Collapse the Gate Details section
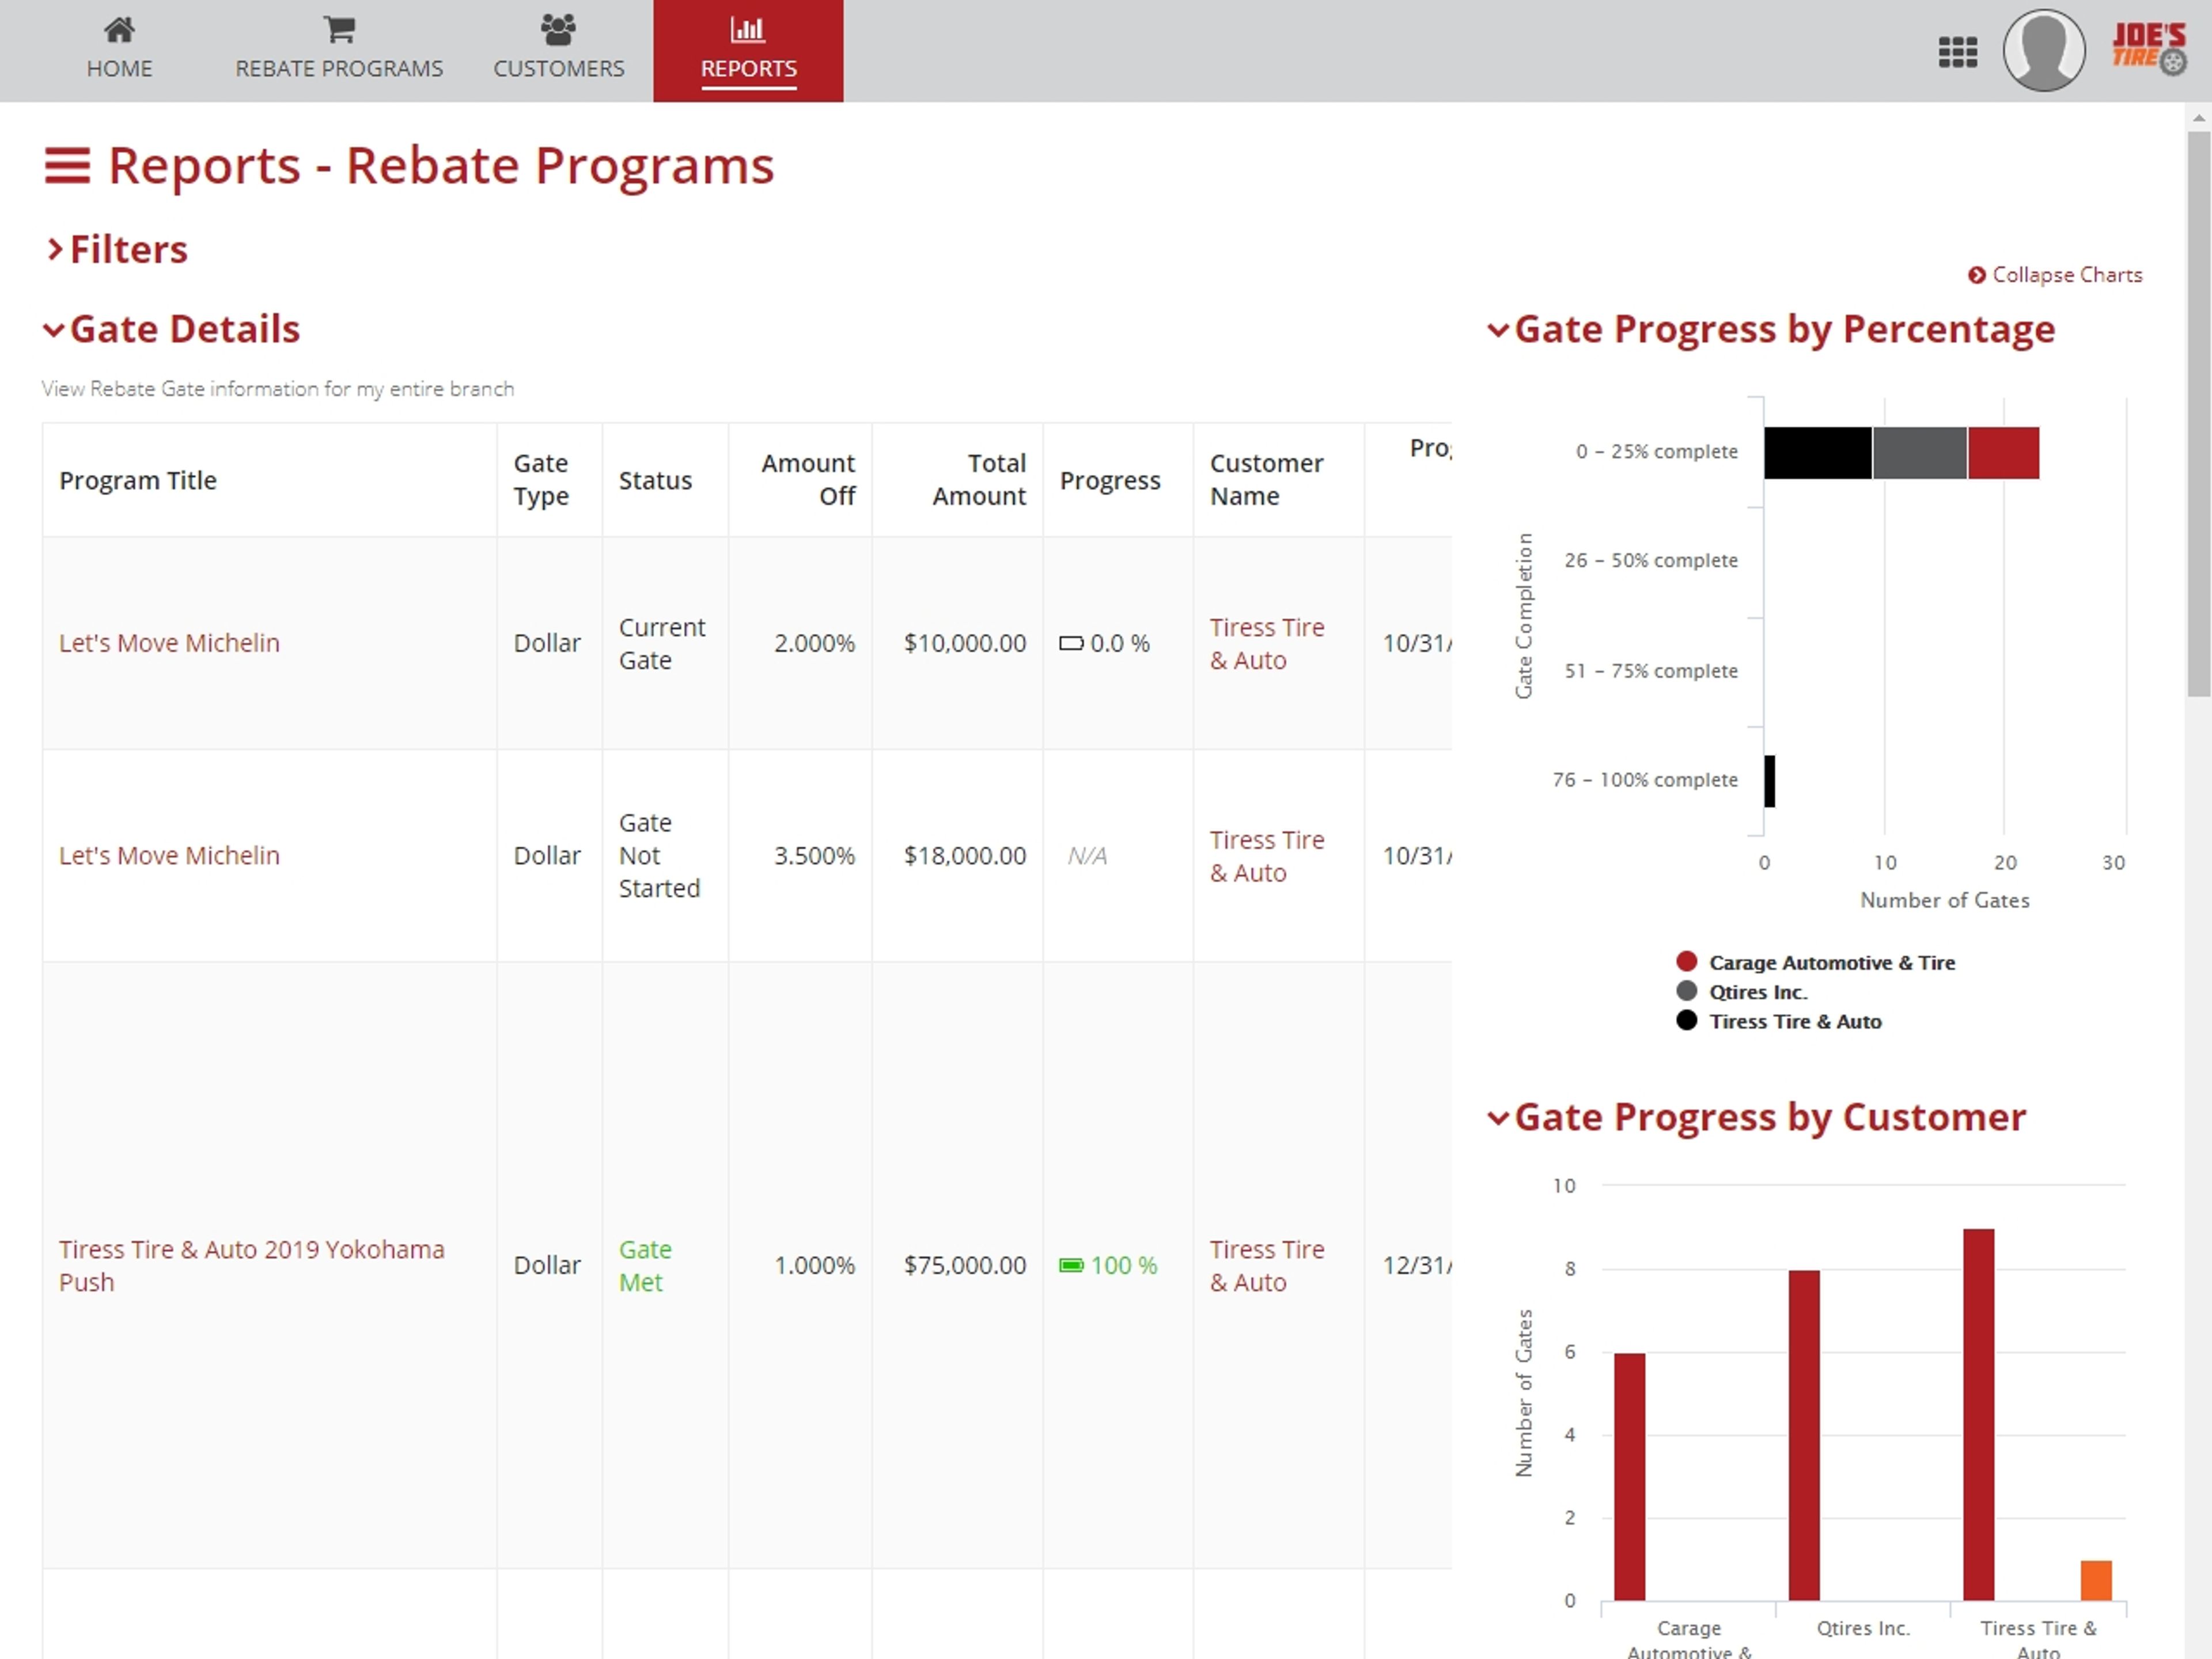Screen dimensions: 2212x1659 172,329
